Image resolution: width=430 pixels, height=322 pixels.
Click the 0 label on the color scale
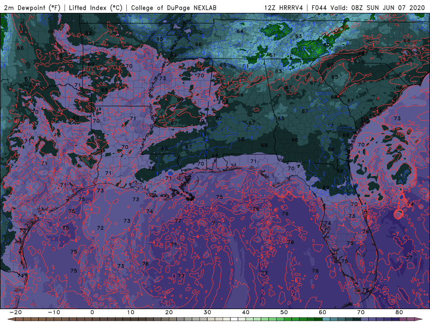tap(92, 312)
